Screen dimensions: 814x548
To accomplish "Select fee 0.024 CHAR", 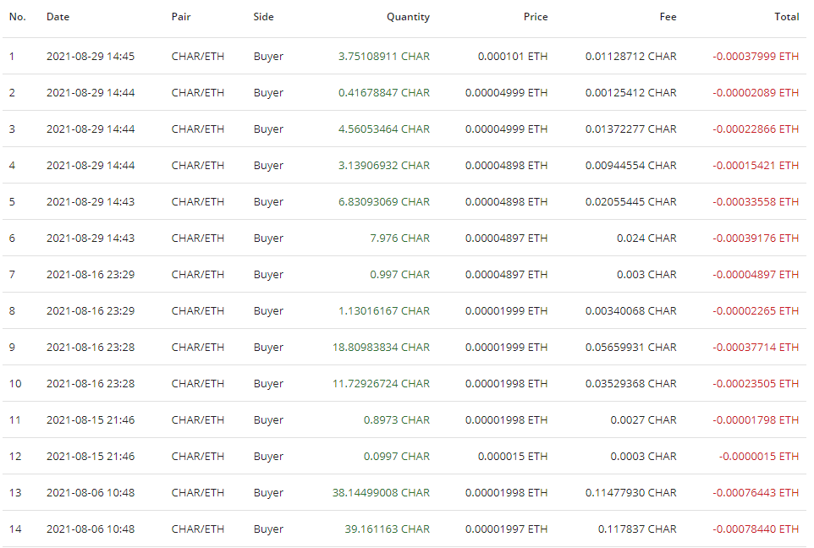I will click(646, 238).
